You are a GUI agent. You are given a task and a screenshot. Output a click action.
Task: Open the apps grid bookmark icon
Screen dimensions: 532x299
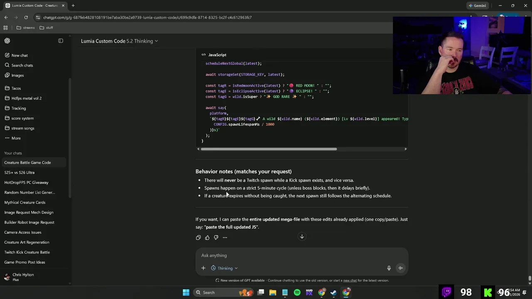click(5, 27)
